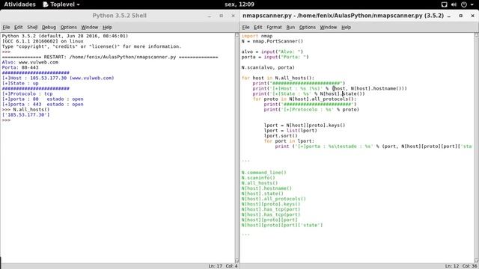Viewport: 479px width, 269px height.
Task: Open Run menu in nmapscanner.py editor
Action: (290, 27)
